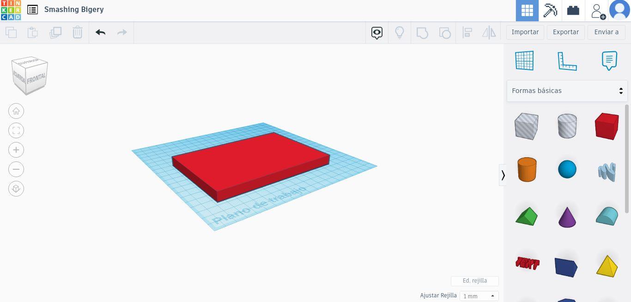Image resolution: width=631 pixels, height=302 pixels.
Task: Open the designs list icon
Action: (32, 9)
